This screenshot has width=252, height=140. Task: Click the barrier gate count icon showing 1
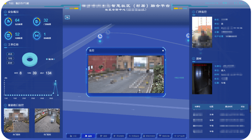coord(37,35)
